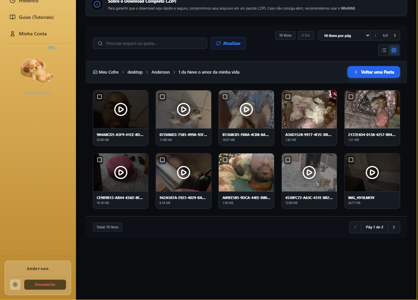Click Desconectar to log out
Screen dimensions: 418x300
pos(45,284)
